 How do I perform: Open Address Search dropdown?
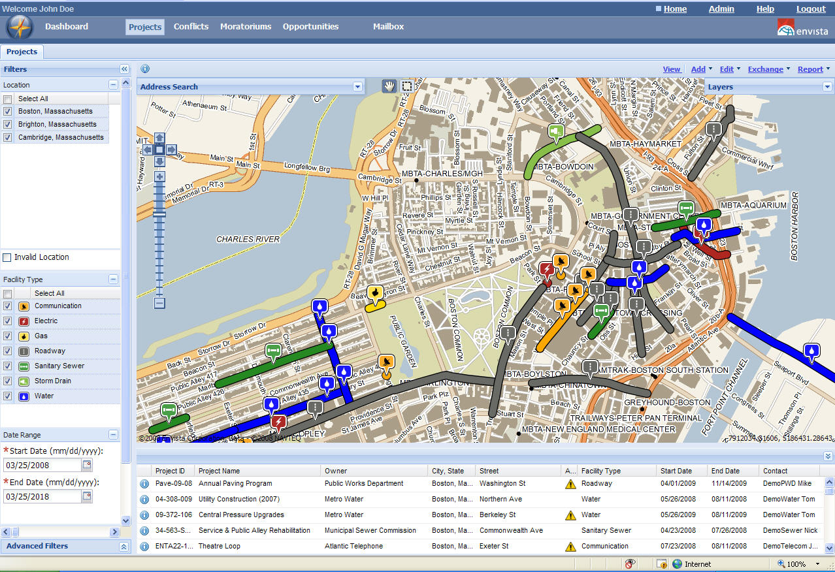tap(357, 86)
